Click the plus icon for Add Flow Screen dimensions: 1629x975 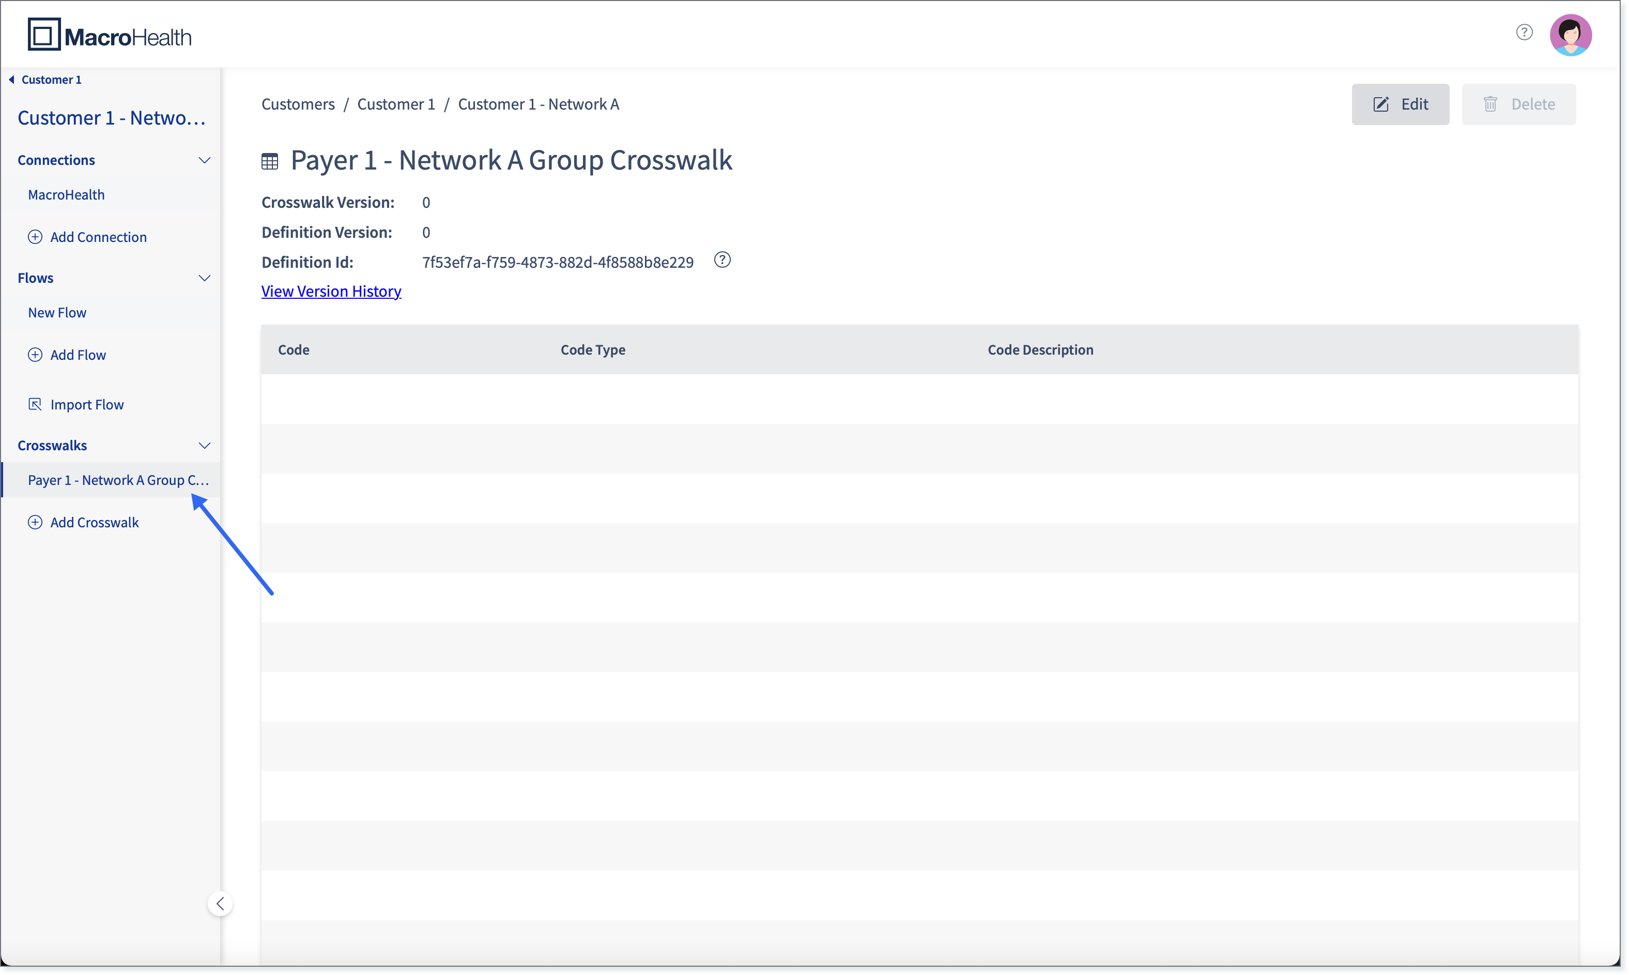[35, 355]
